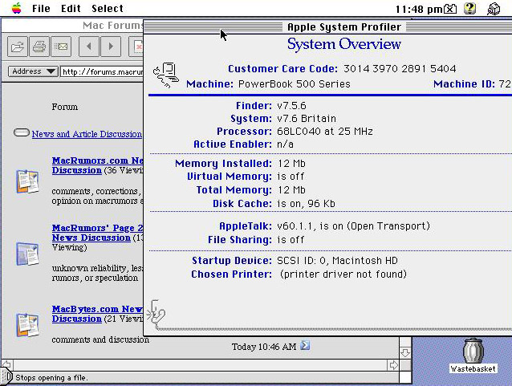Screen dimensions: 512x386
Task: Click the System Overview heading
Action: (x=344, y=44)
